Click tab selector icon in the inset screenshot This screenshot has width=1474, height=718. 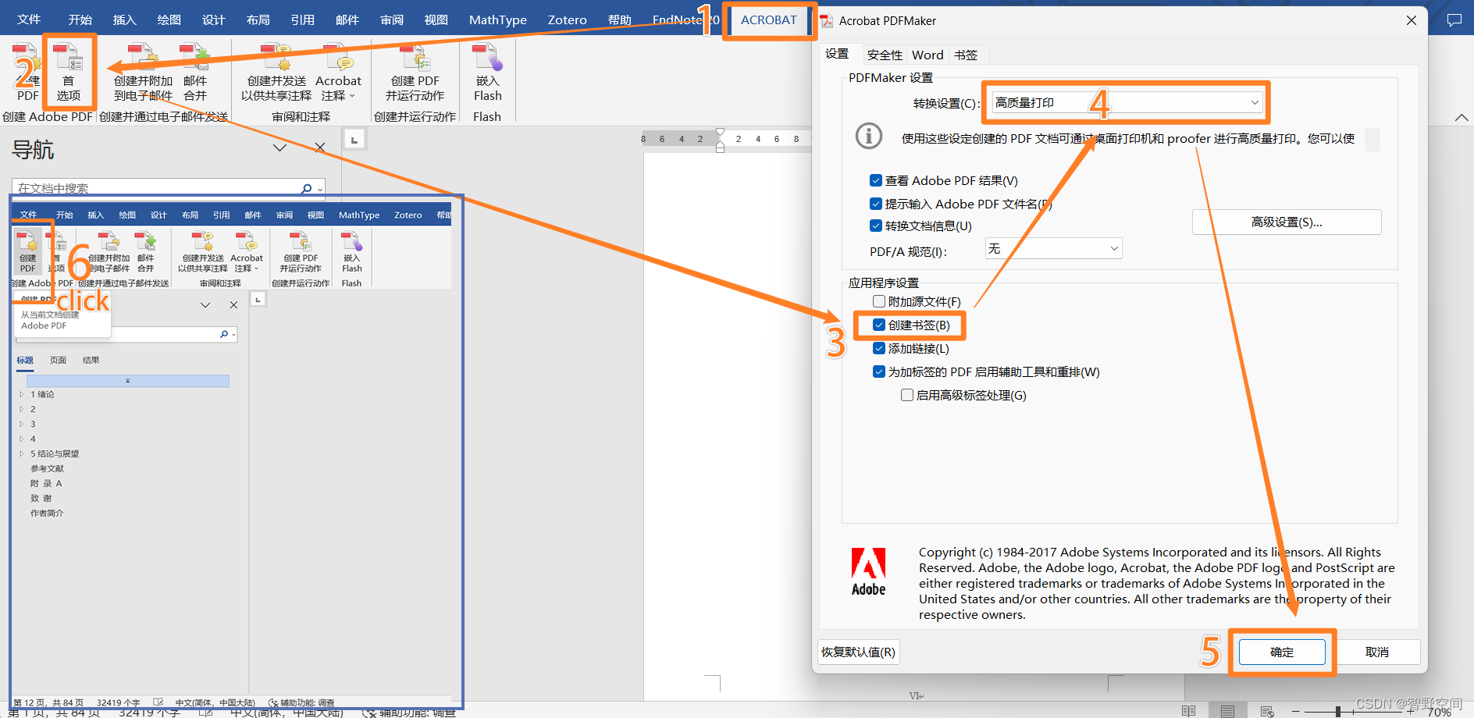[x=258, y=299]
